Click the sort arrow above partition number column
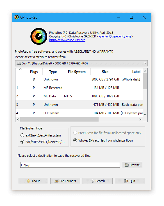Viewport: 164px width, 206px height. [20, 69]
